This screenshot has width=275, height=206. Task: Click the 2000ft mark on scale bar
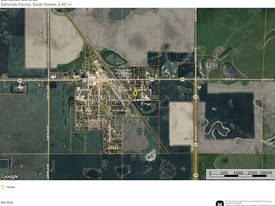[x=266, y=173]
